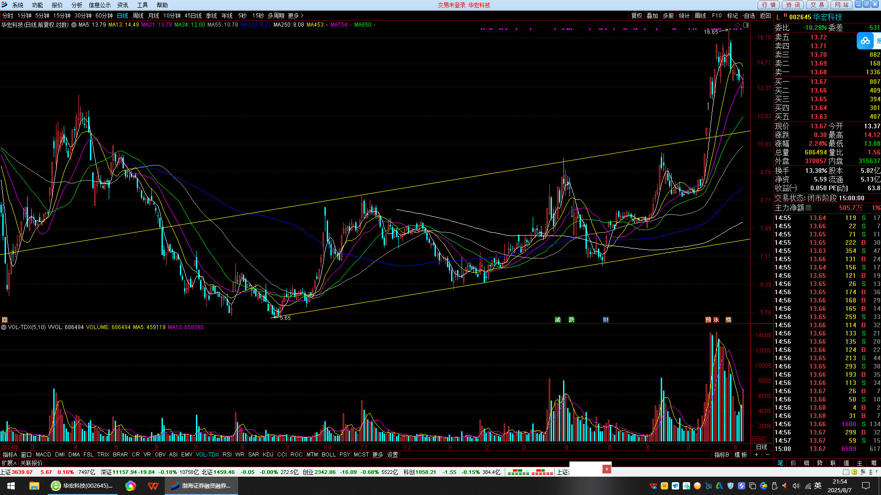
Task: Click the 榜 marker on the chart timeline
Action: point(728,320)
